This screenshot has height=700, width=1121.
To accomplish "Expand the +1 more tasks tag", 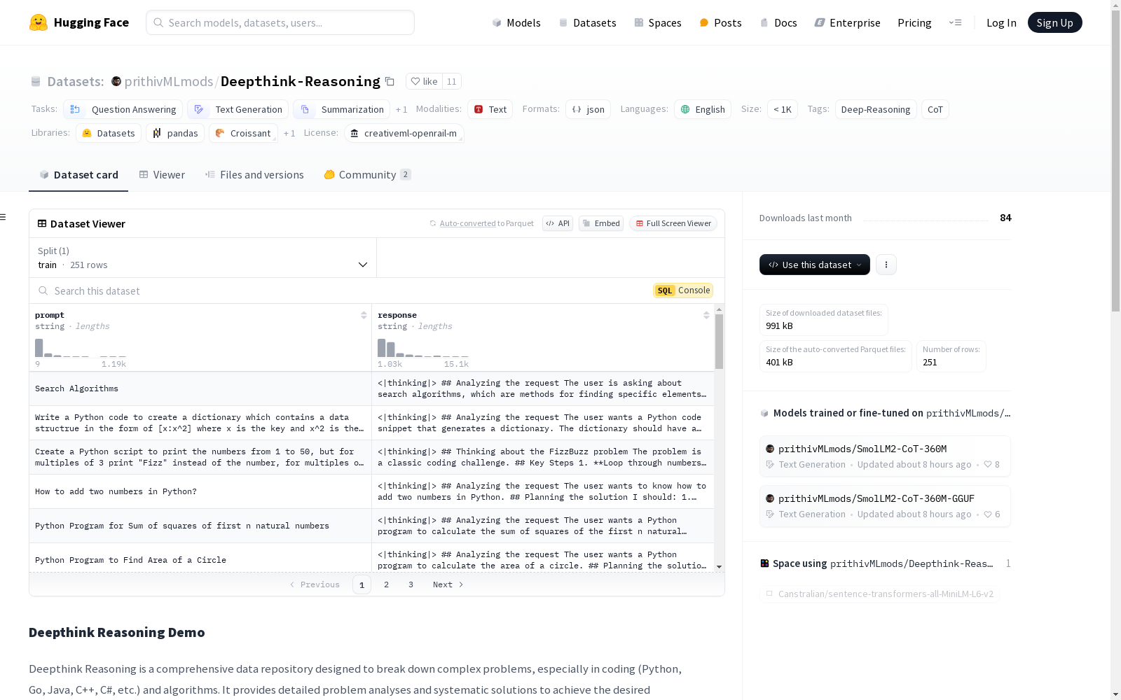I will coord(401,109).
